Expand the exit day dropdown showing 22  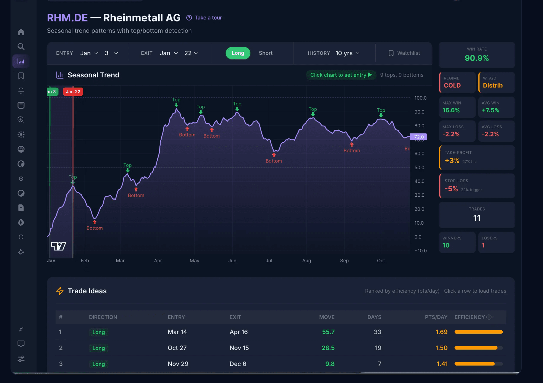point(190,53)
